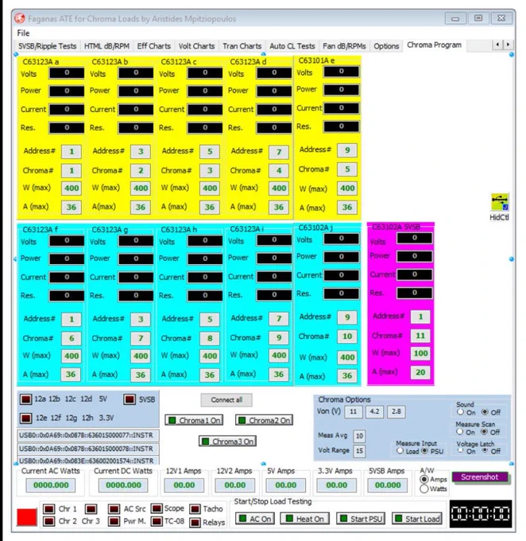Select Load for Measure Input
The height and width of the screenshot is (541, 526).
click(x=400, y=450)
